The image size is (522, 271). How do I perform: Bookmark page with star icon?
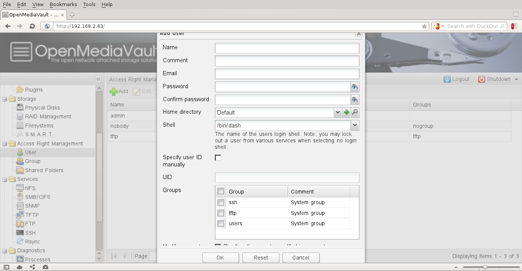(x=424, y=26)
